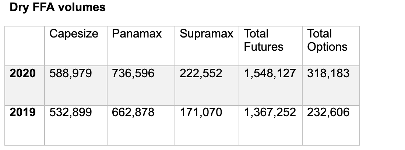Click the 222,552 Supramax cell
This screenshot has height=150, width=405.
201,73
